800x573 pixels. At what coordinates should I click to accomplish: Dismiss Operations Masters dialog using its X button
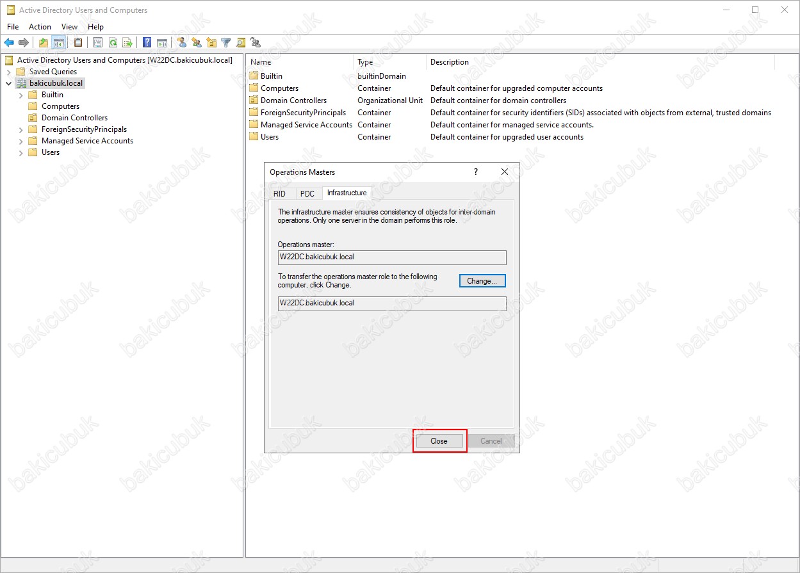(x=505, y=172)
